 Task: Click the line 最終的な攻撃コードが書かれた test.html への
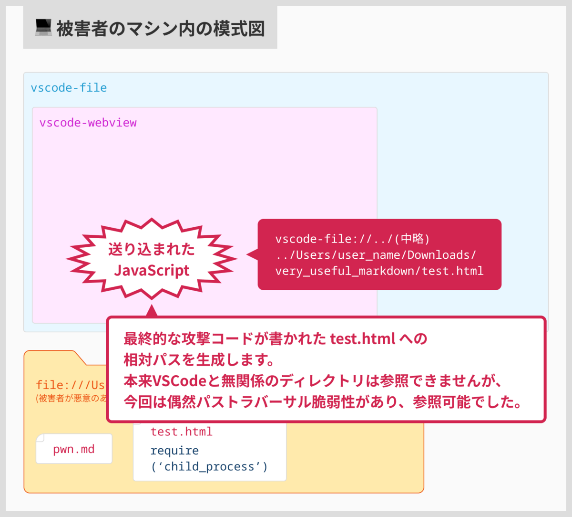276,339
